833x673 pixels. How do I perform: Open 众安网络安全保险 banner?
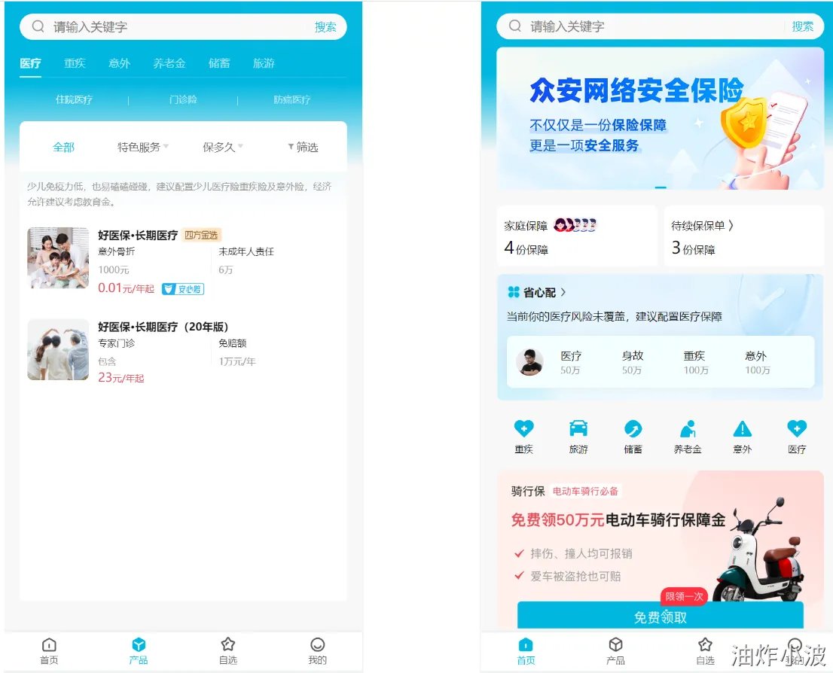[661, 118]
